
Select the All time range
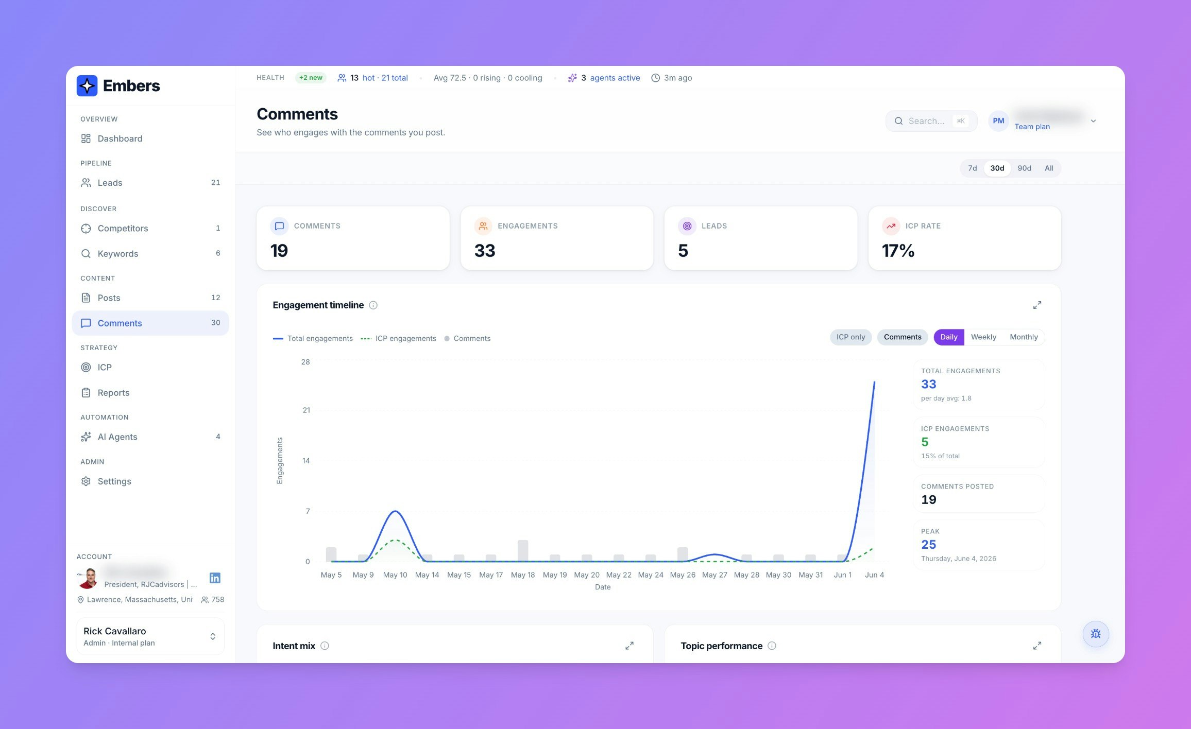tap(1049, 168)
